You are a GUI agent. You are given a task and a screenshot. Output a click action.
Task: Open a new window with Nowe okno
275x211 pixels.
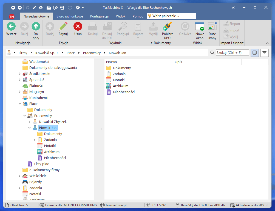tap(200, 27)
